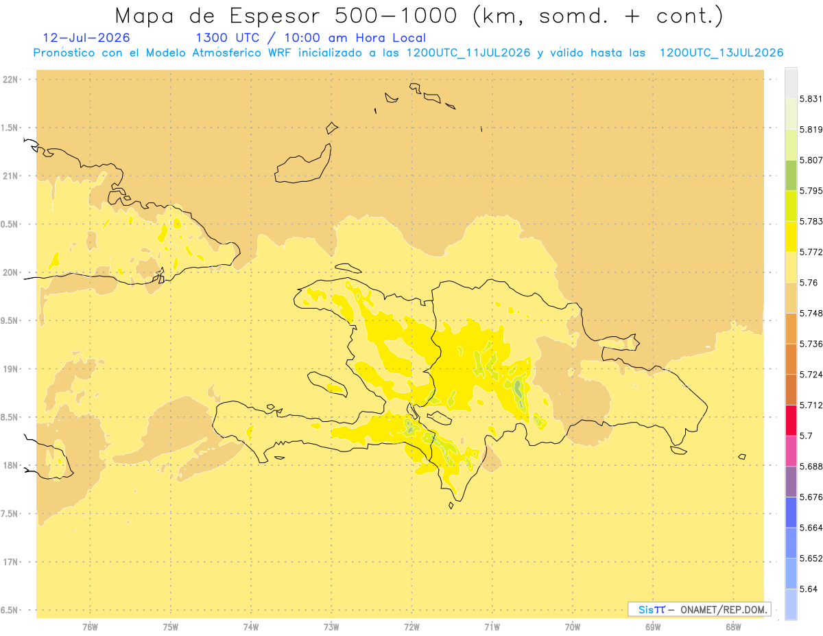Pick the tan swatch between 5.748 and 5.76
Image resolution: width=823 pixels, height=636 pixels.
(791, 298)
